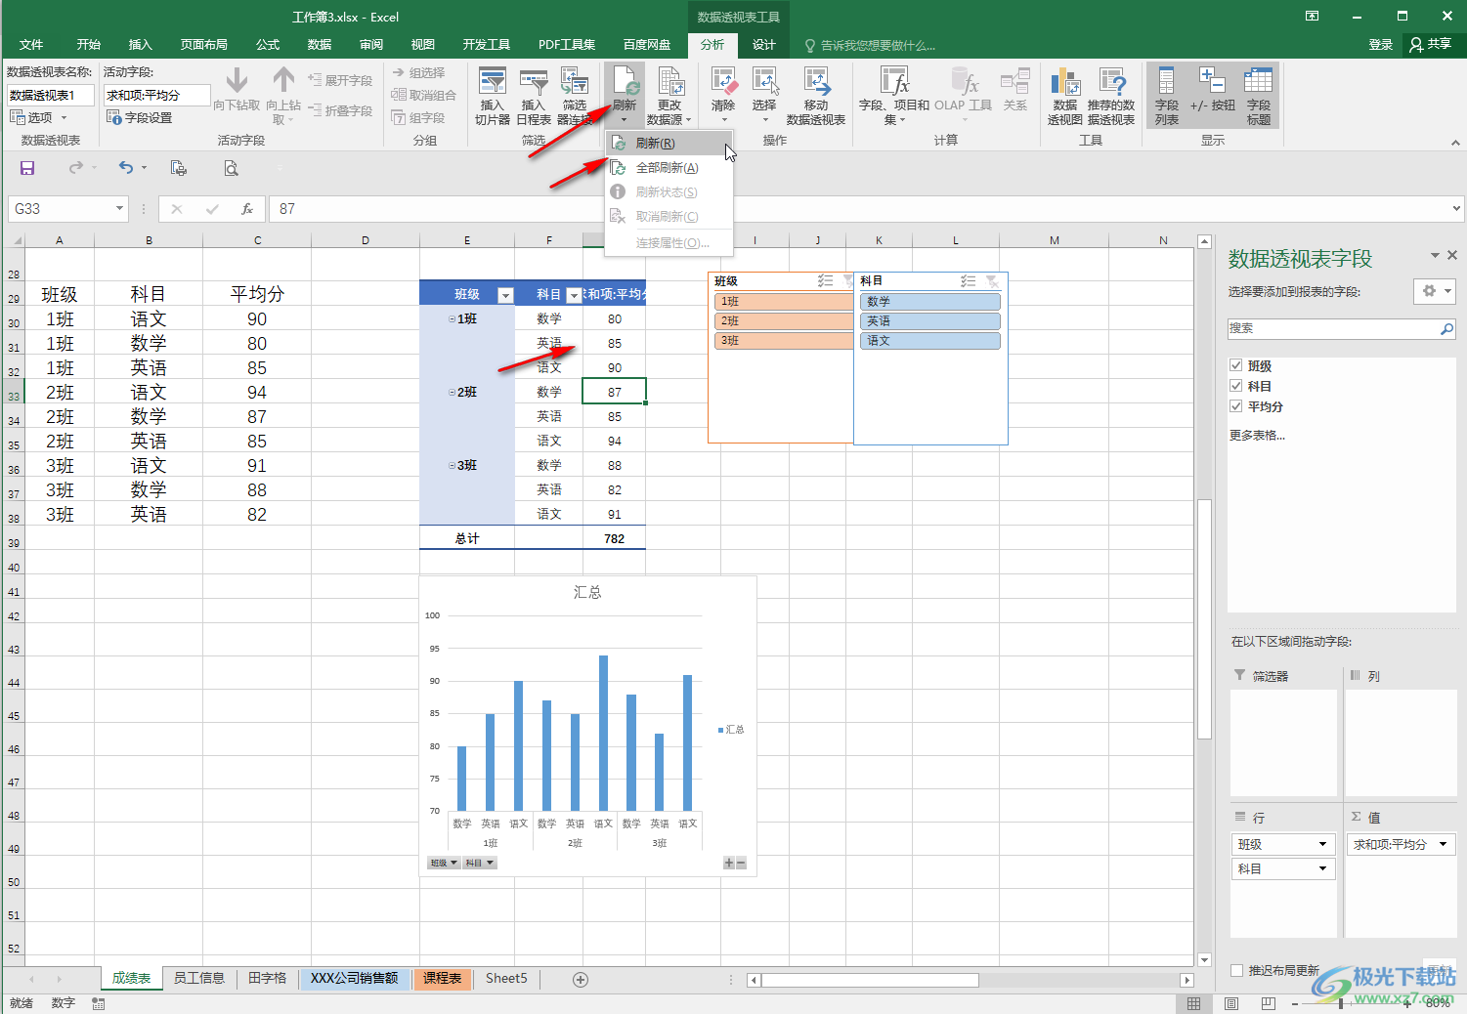The height and width of the screenshot is (1014, 1467).
Task: Open Fields, Items and Sets icon
Action: 894,96
